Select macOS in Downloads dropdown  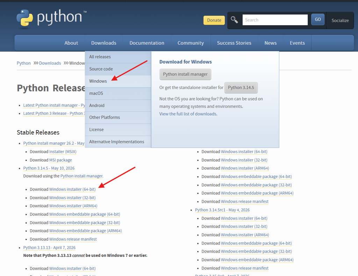(x=118, y=94)
